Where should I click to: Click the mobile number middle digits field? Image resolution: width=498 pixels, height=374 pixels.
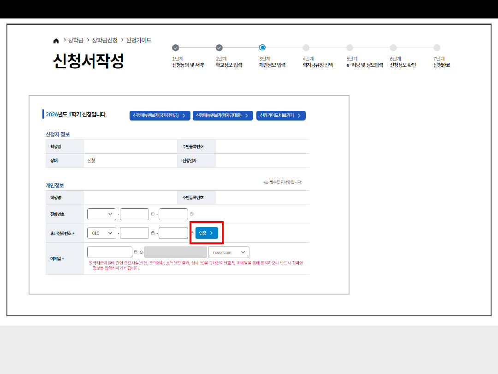[x=134, y=233]
